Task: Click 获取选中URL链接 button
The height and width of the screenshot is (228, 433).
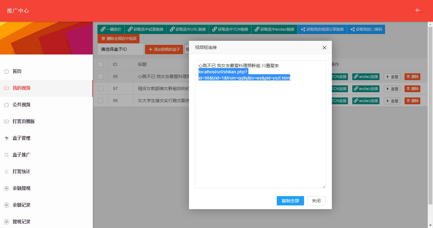Action: [x=188, y=29]
